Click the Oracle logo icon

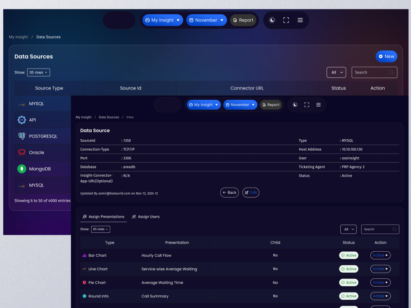point(22,152)
